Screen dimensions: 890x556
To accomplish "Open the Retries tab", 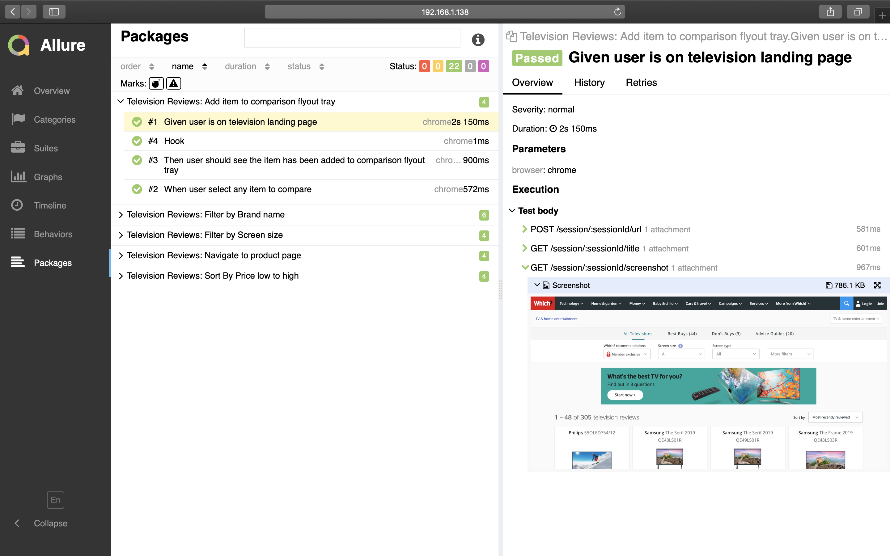I will tap(641, 82).
